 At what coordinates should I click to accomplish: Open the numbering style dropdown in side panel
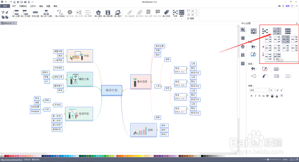pyautogui.click(x=288, y=31)
